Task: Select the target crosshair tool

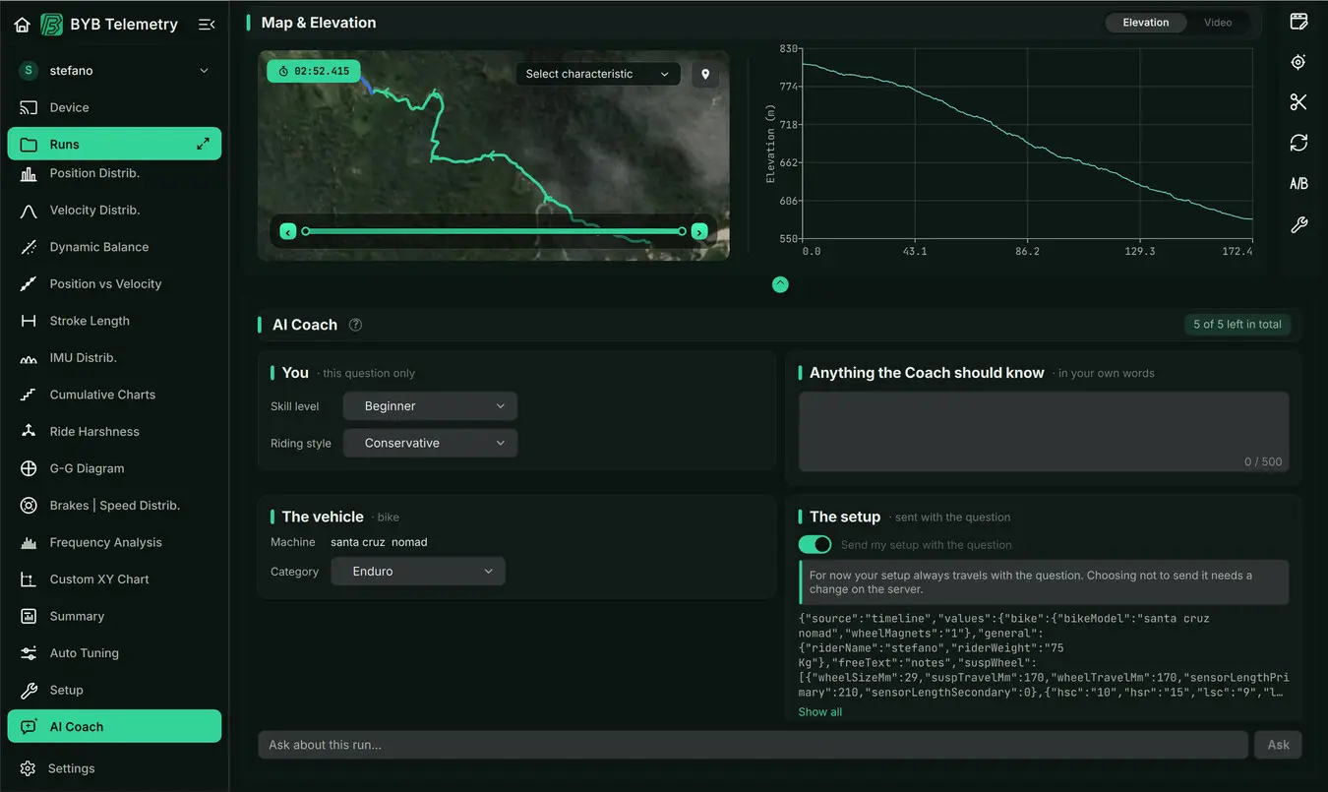Action: click(x=1298, y=62)
